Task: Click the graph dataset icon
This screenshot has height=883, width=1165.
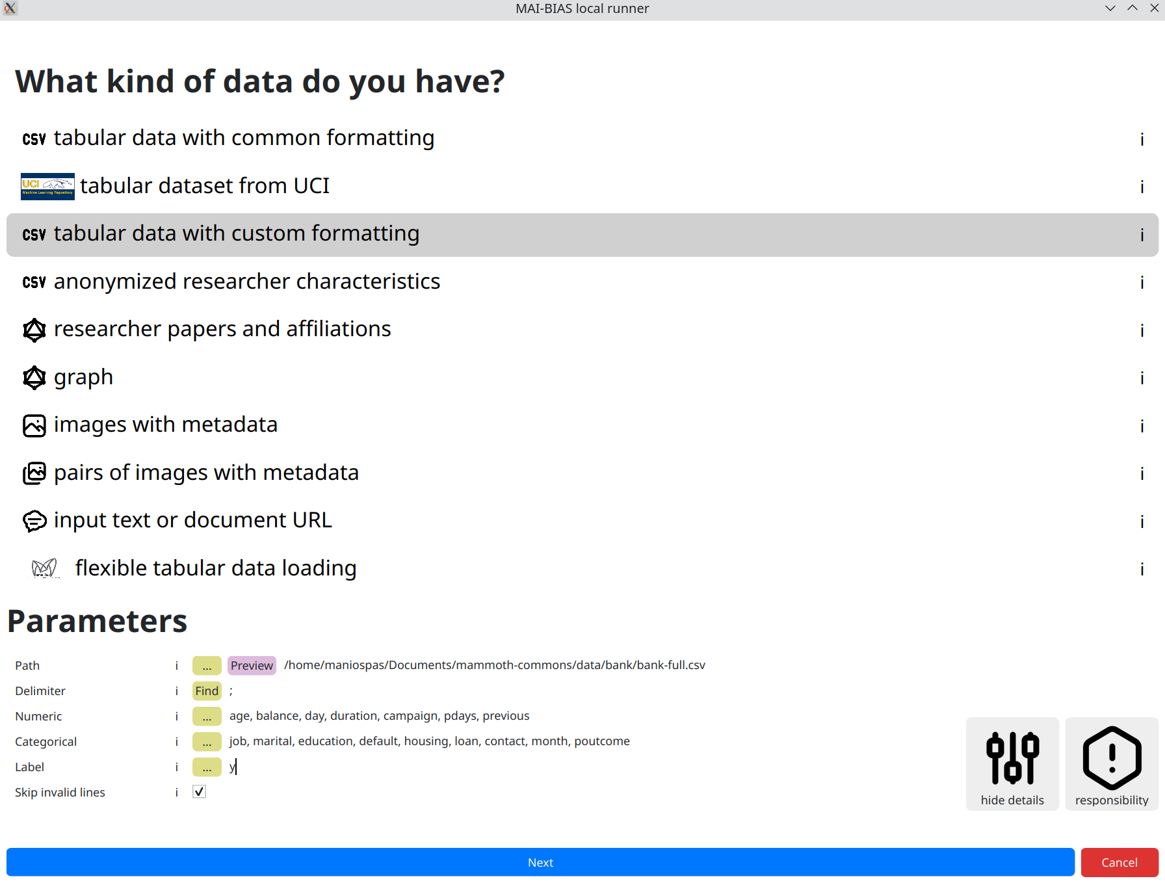Action: tap(34, 378)
